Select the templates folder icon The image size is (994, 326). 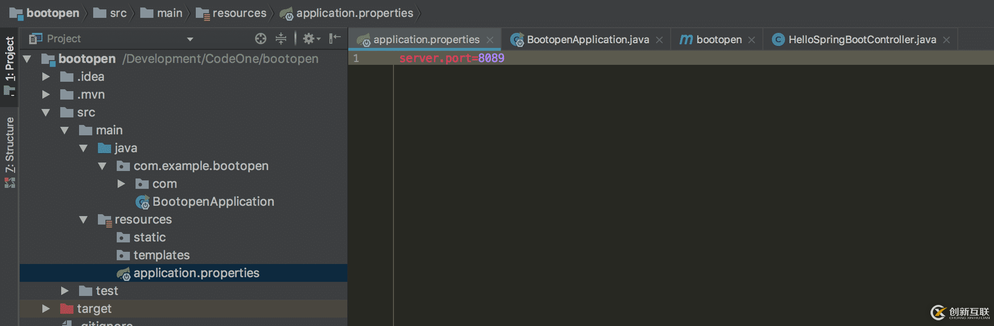pos(123,255)
